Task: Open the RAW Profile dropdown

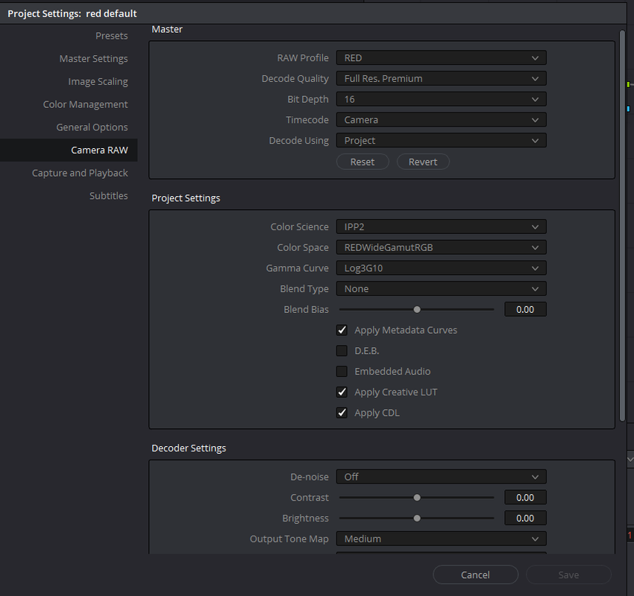Action: 441,58
